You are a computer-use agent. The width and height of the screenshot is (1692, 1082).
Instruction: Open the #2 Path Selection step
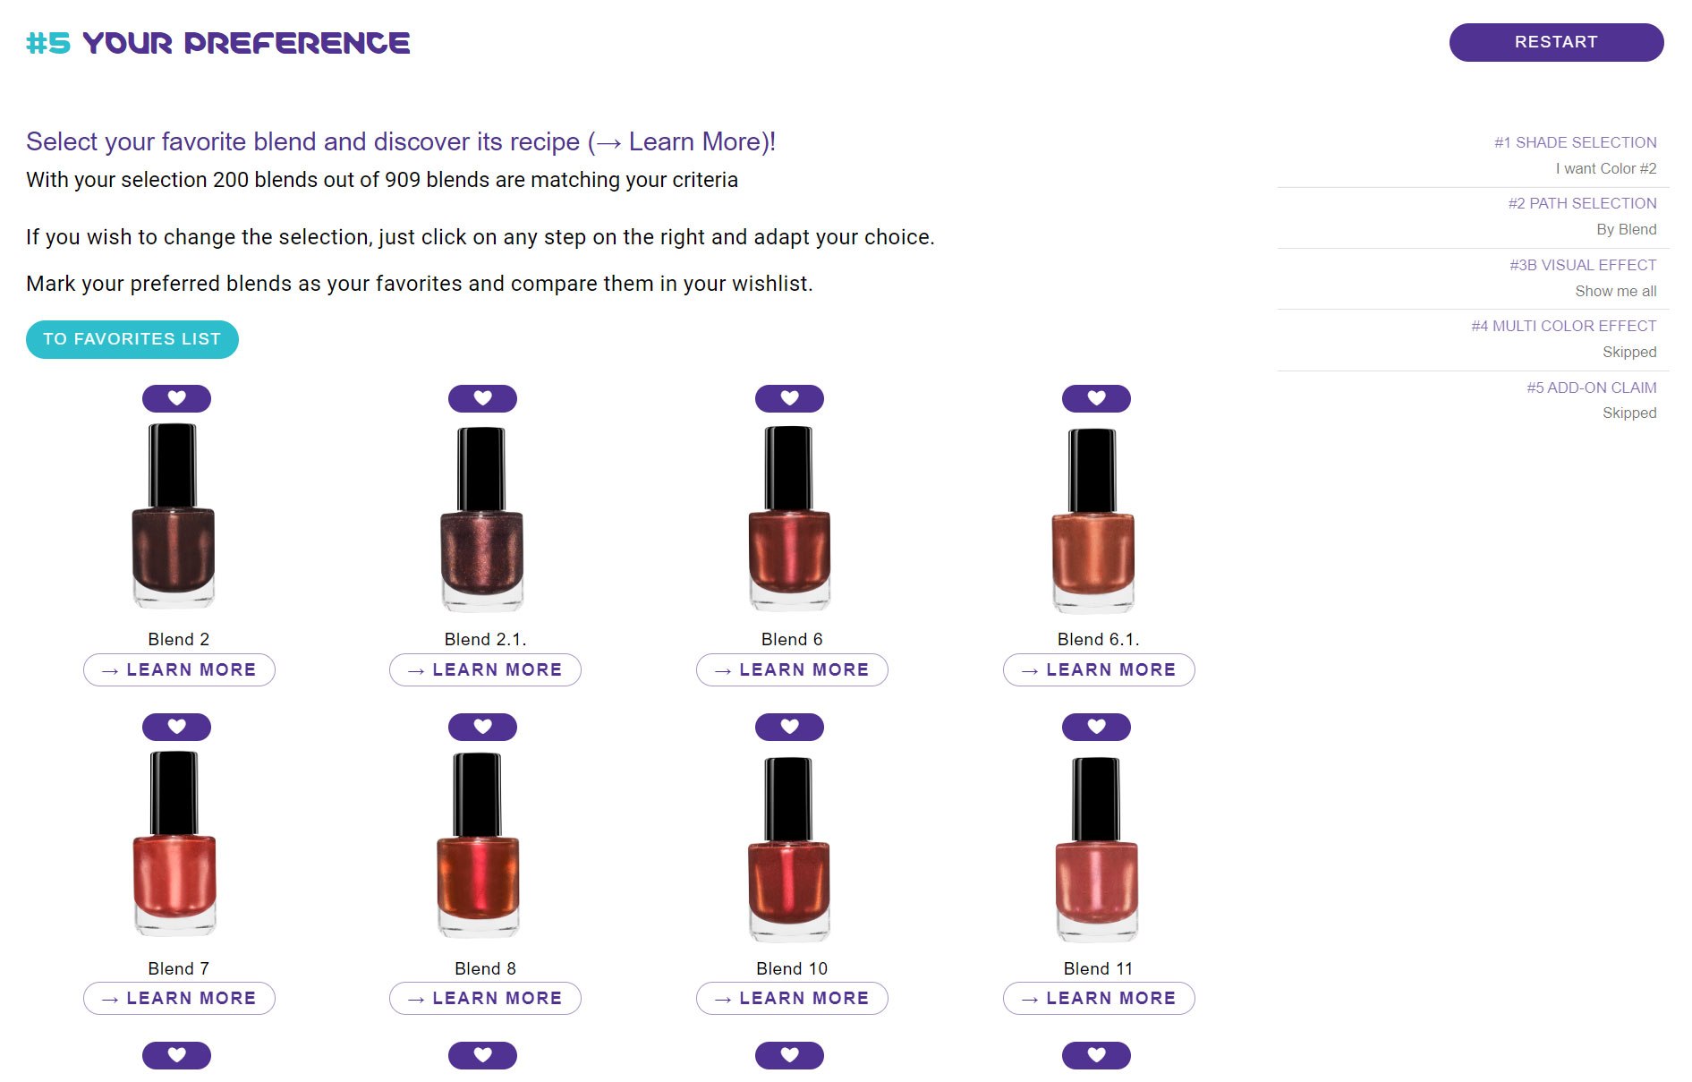[x=1582, y=203]
